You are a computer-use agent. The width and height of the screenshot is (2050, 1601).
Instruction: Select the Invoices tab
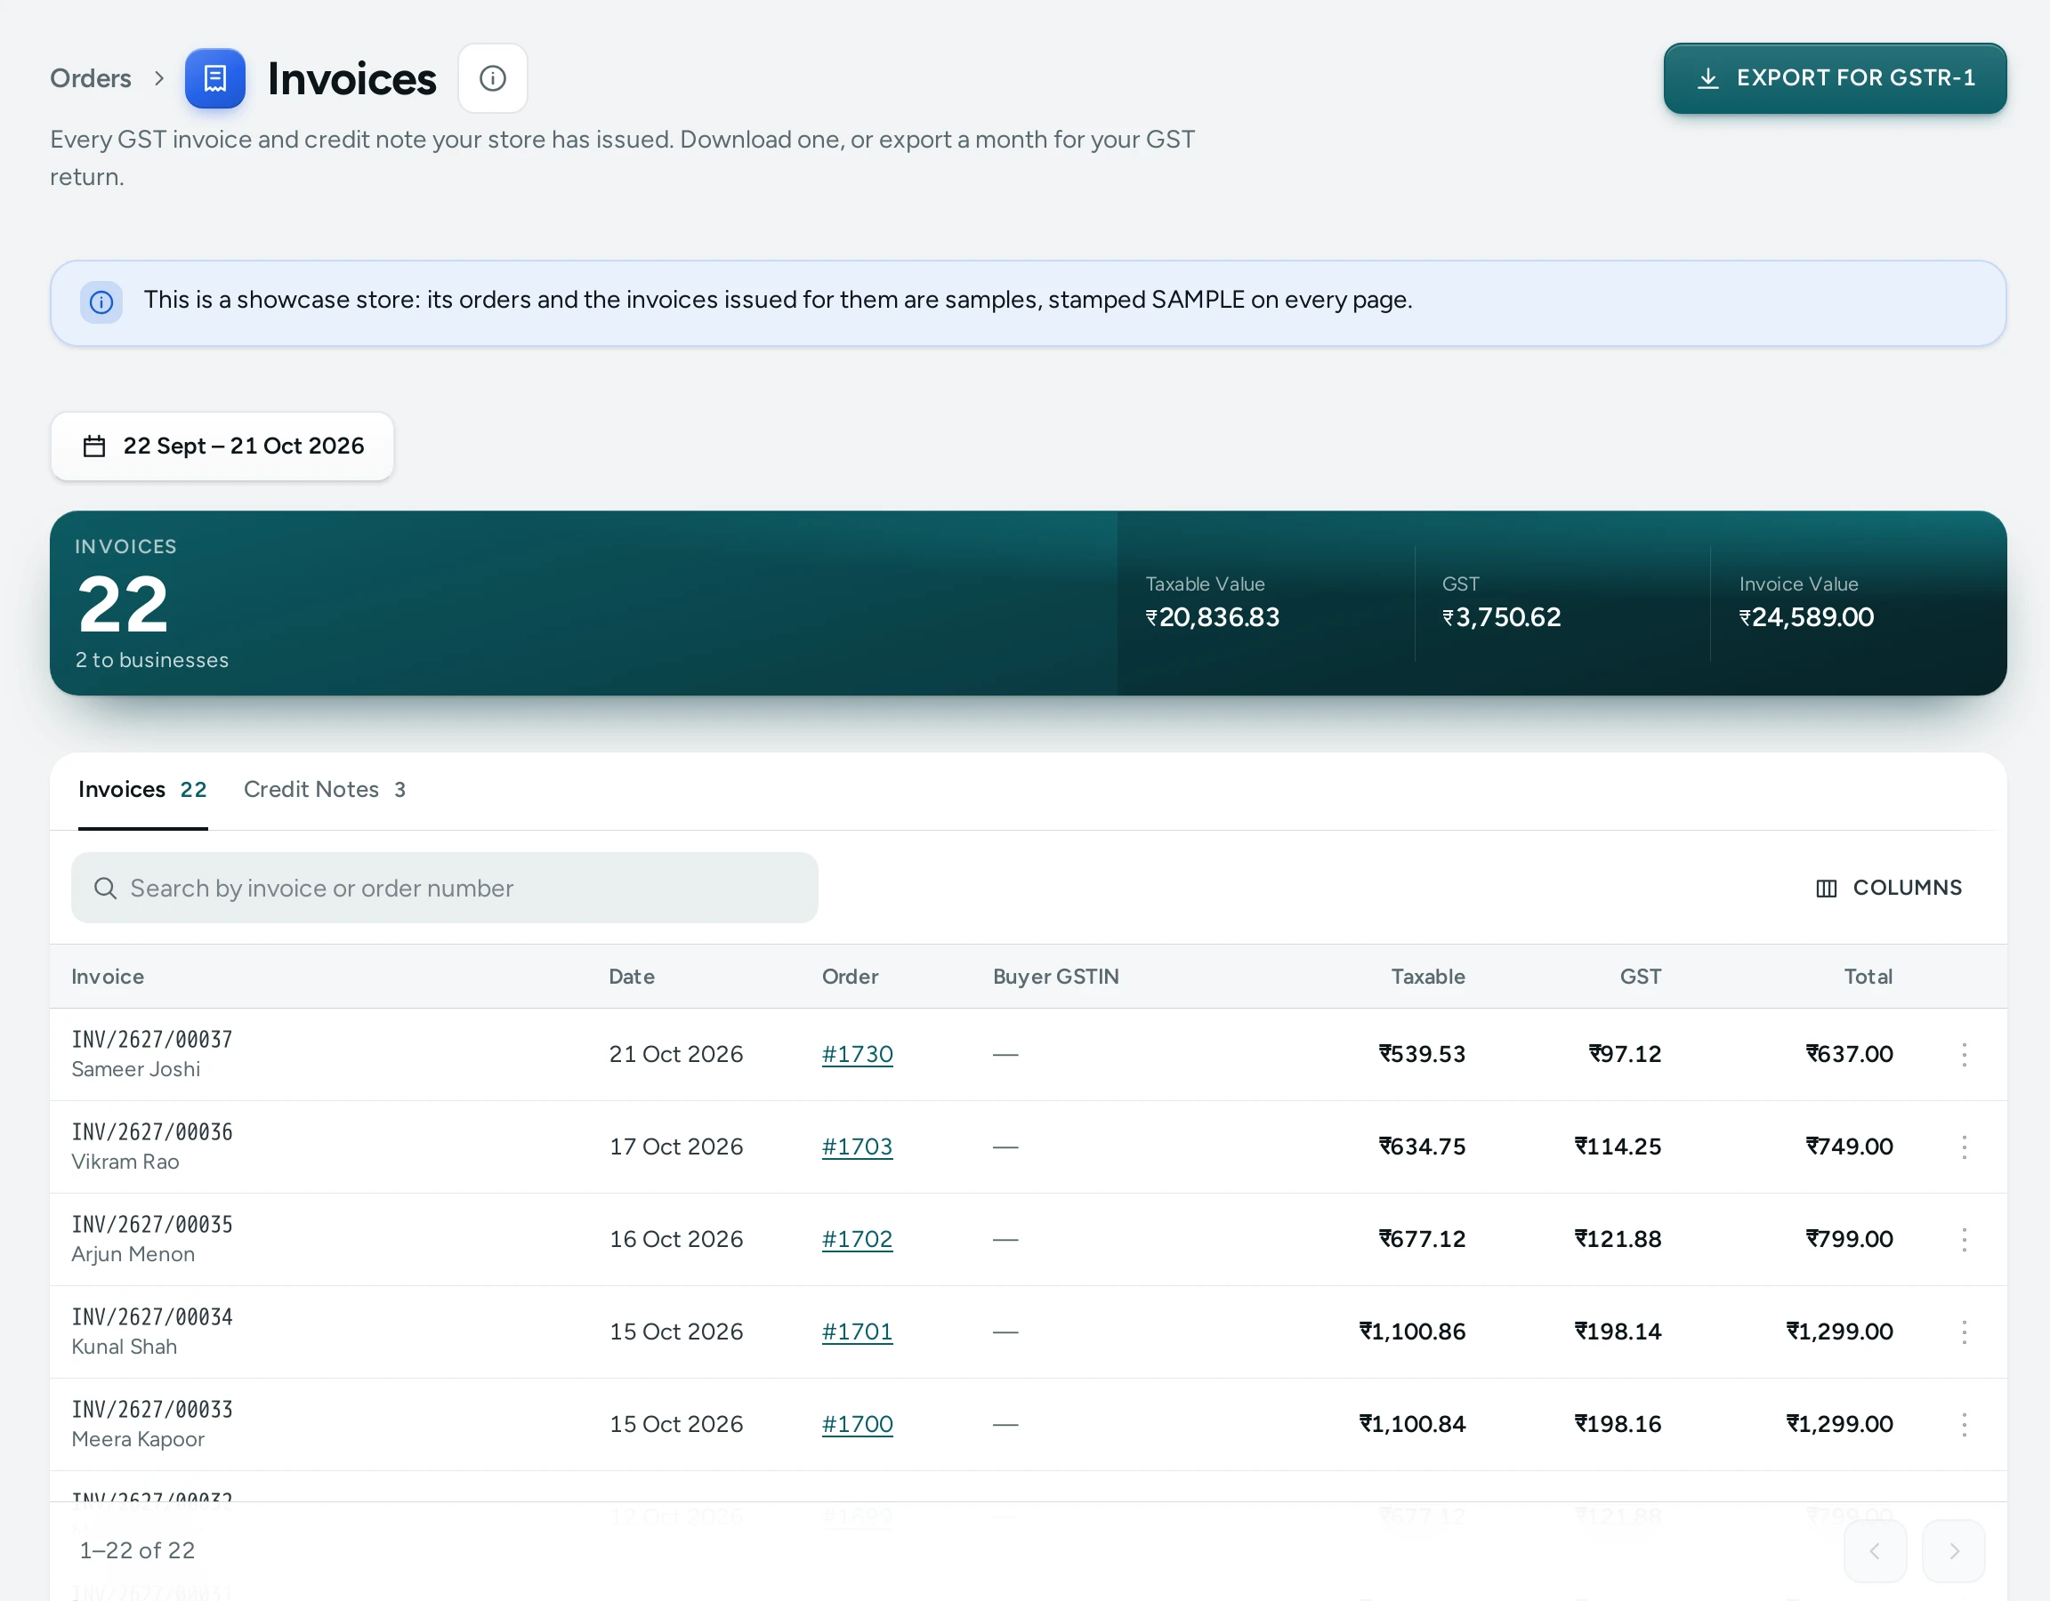coord(142,789)
